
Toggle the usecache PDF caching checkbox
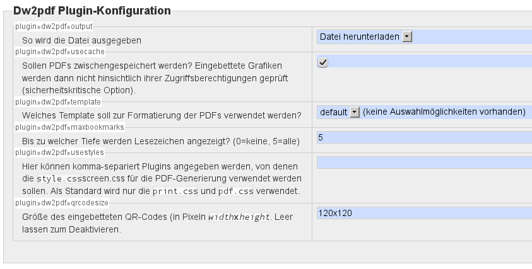click(x=323, y=62)
